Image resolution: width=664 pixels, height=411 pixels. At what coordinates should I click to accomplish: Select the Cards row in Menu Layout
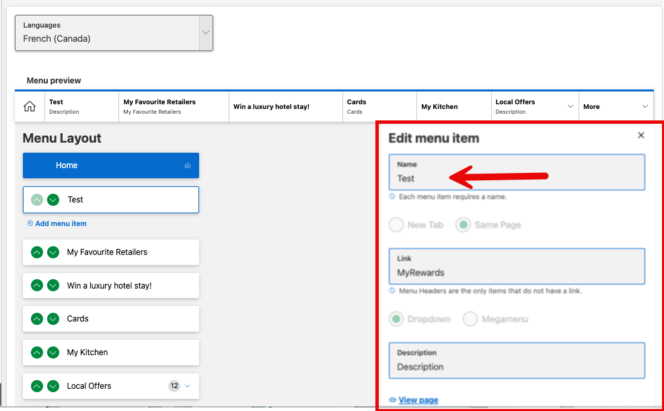111,319
